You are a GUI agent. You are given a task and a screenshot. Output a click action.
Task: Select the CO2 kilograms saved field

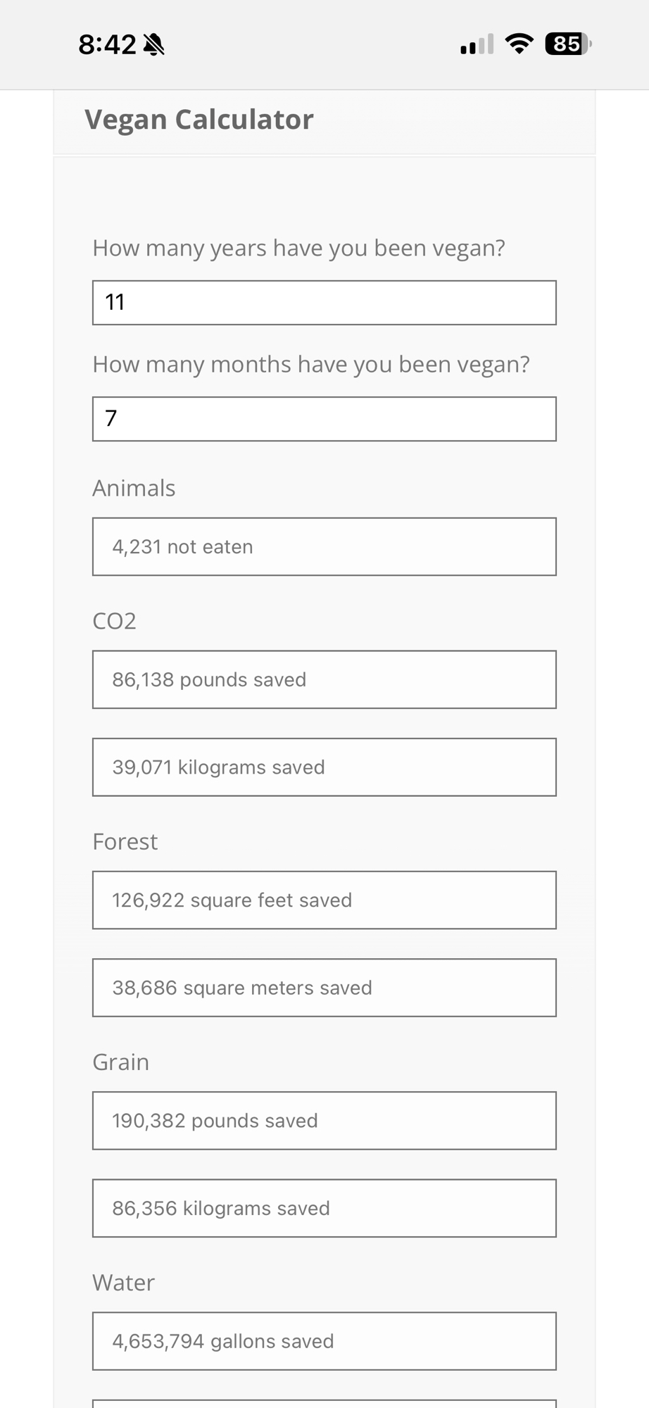324,767
